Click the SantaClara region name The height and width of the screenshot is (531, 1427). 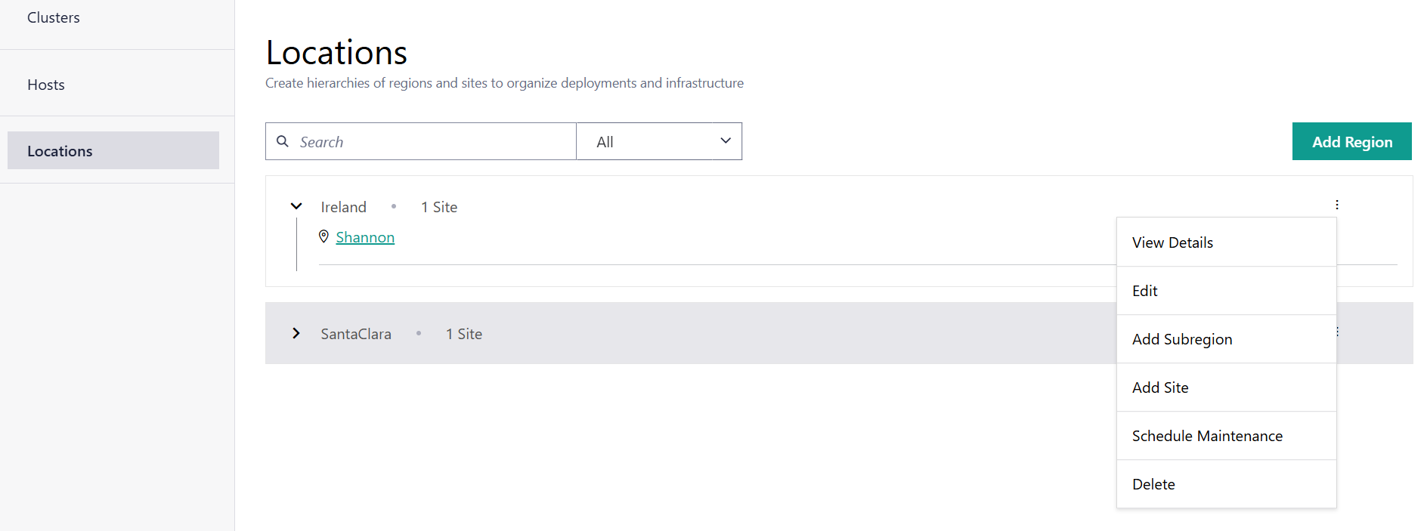point(356,334)
